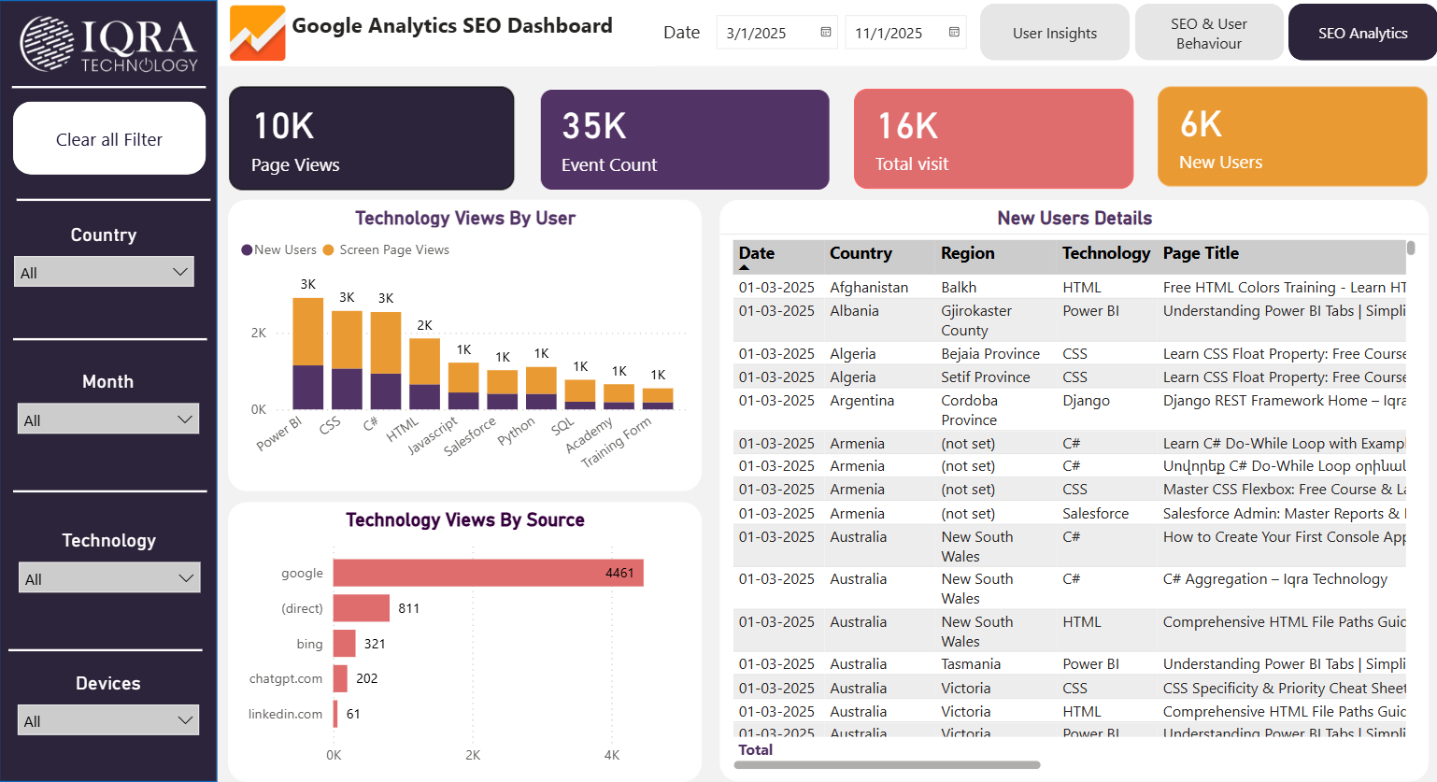Open the start date calendar picker icon

click(x=826, y=33)
